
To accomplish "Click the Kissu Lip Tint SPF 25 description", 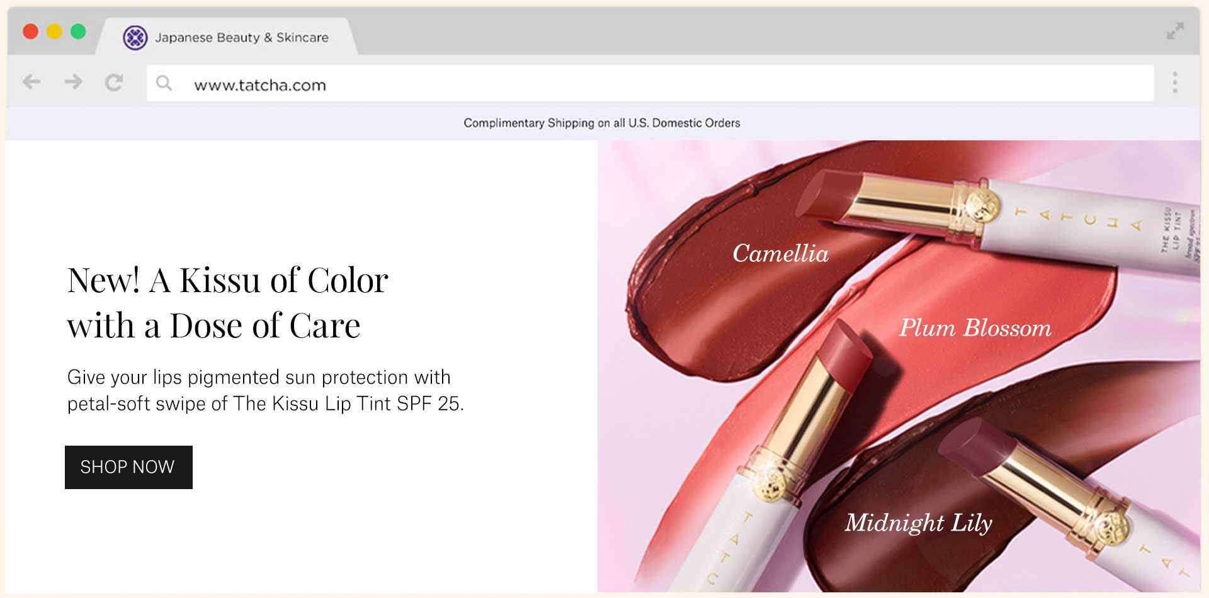I will [x=265, y=390].
